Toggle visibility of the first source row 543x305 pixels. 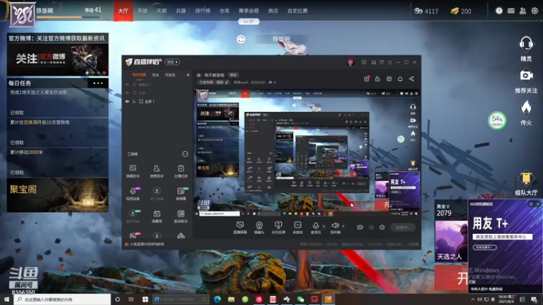[127, 84]
